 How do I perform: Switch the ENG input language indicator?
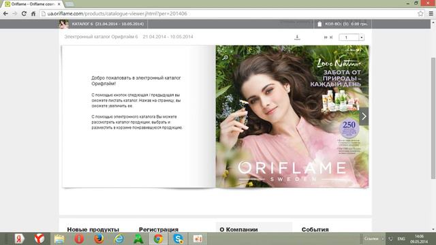coord(401,239)
